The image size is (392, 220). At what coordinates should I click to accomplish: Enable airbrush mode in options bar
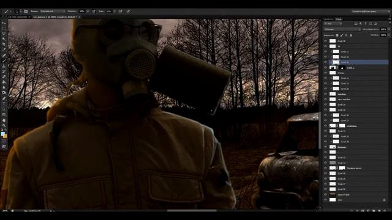coord(120,11)
